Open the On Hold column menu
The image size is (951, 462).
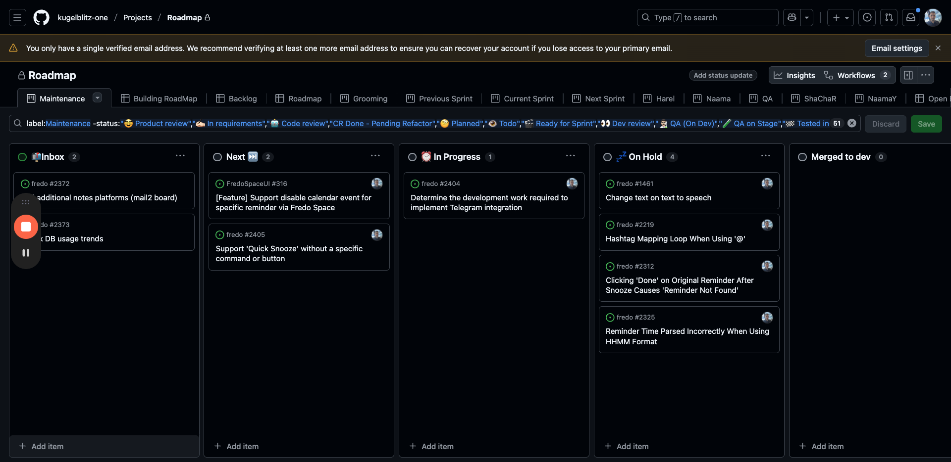[765, 156]
